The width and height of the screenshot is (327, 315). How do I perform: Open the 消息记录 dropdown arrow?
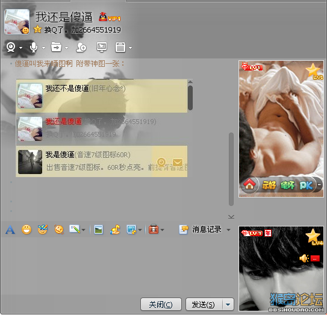click(x=229, y=230)
